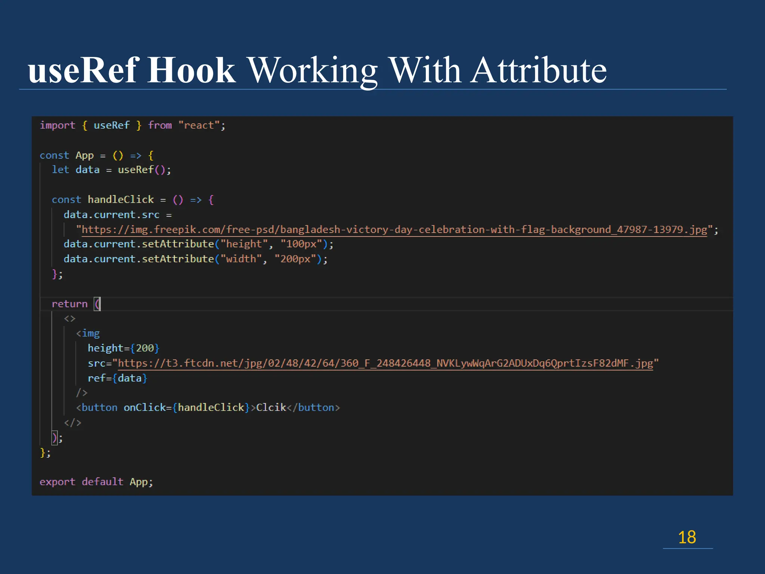
Task: Click the slide number 18
Action: click(x=687, y=537)
